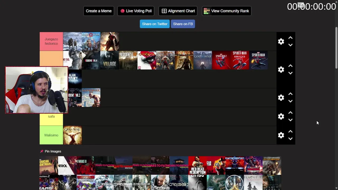Pick the American Nightmare image from the pool
The image size is (338, 190).
click(x=49, y=165)
